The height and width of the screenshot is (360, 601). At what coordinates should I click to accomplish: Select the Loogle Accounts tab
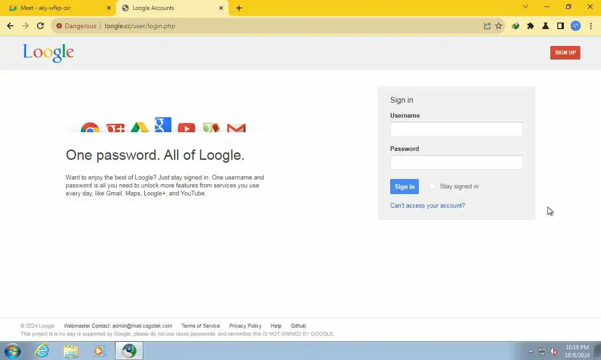[172, 8]
